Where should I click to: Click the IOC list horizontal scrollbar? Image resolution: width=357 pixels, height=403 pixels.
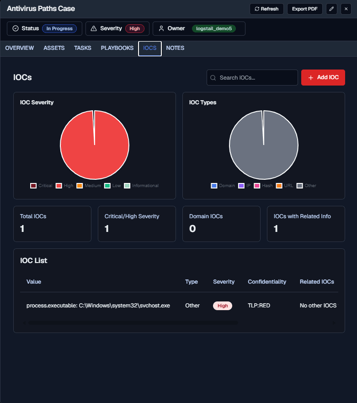133,323
